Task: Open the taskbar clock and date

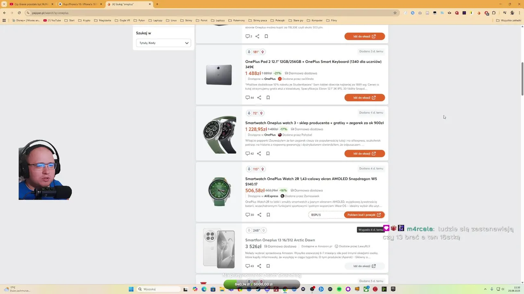Action: click(514, 289)
